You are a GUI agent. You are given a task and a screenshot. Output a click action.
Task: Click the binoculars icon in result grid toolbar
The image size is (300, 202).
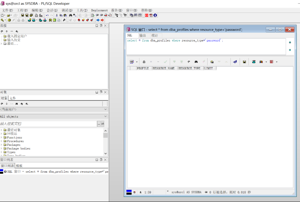coord(196,62)
